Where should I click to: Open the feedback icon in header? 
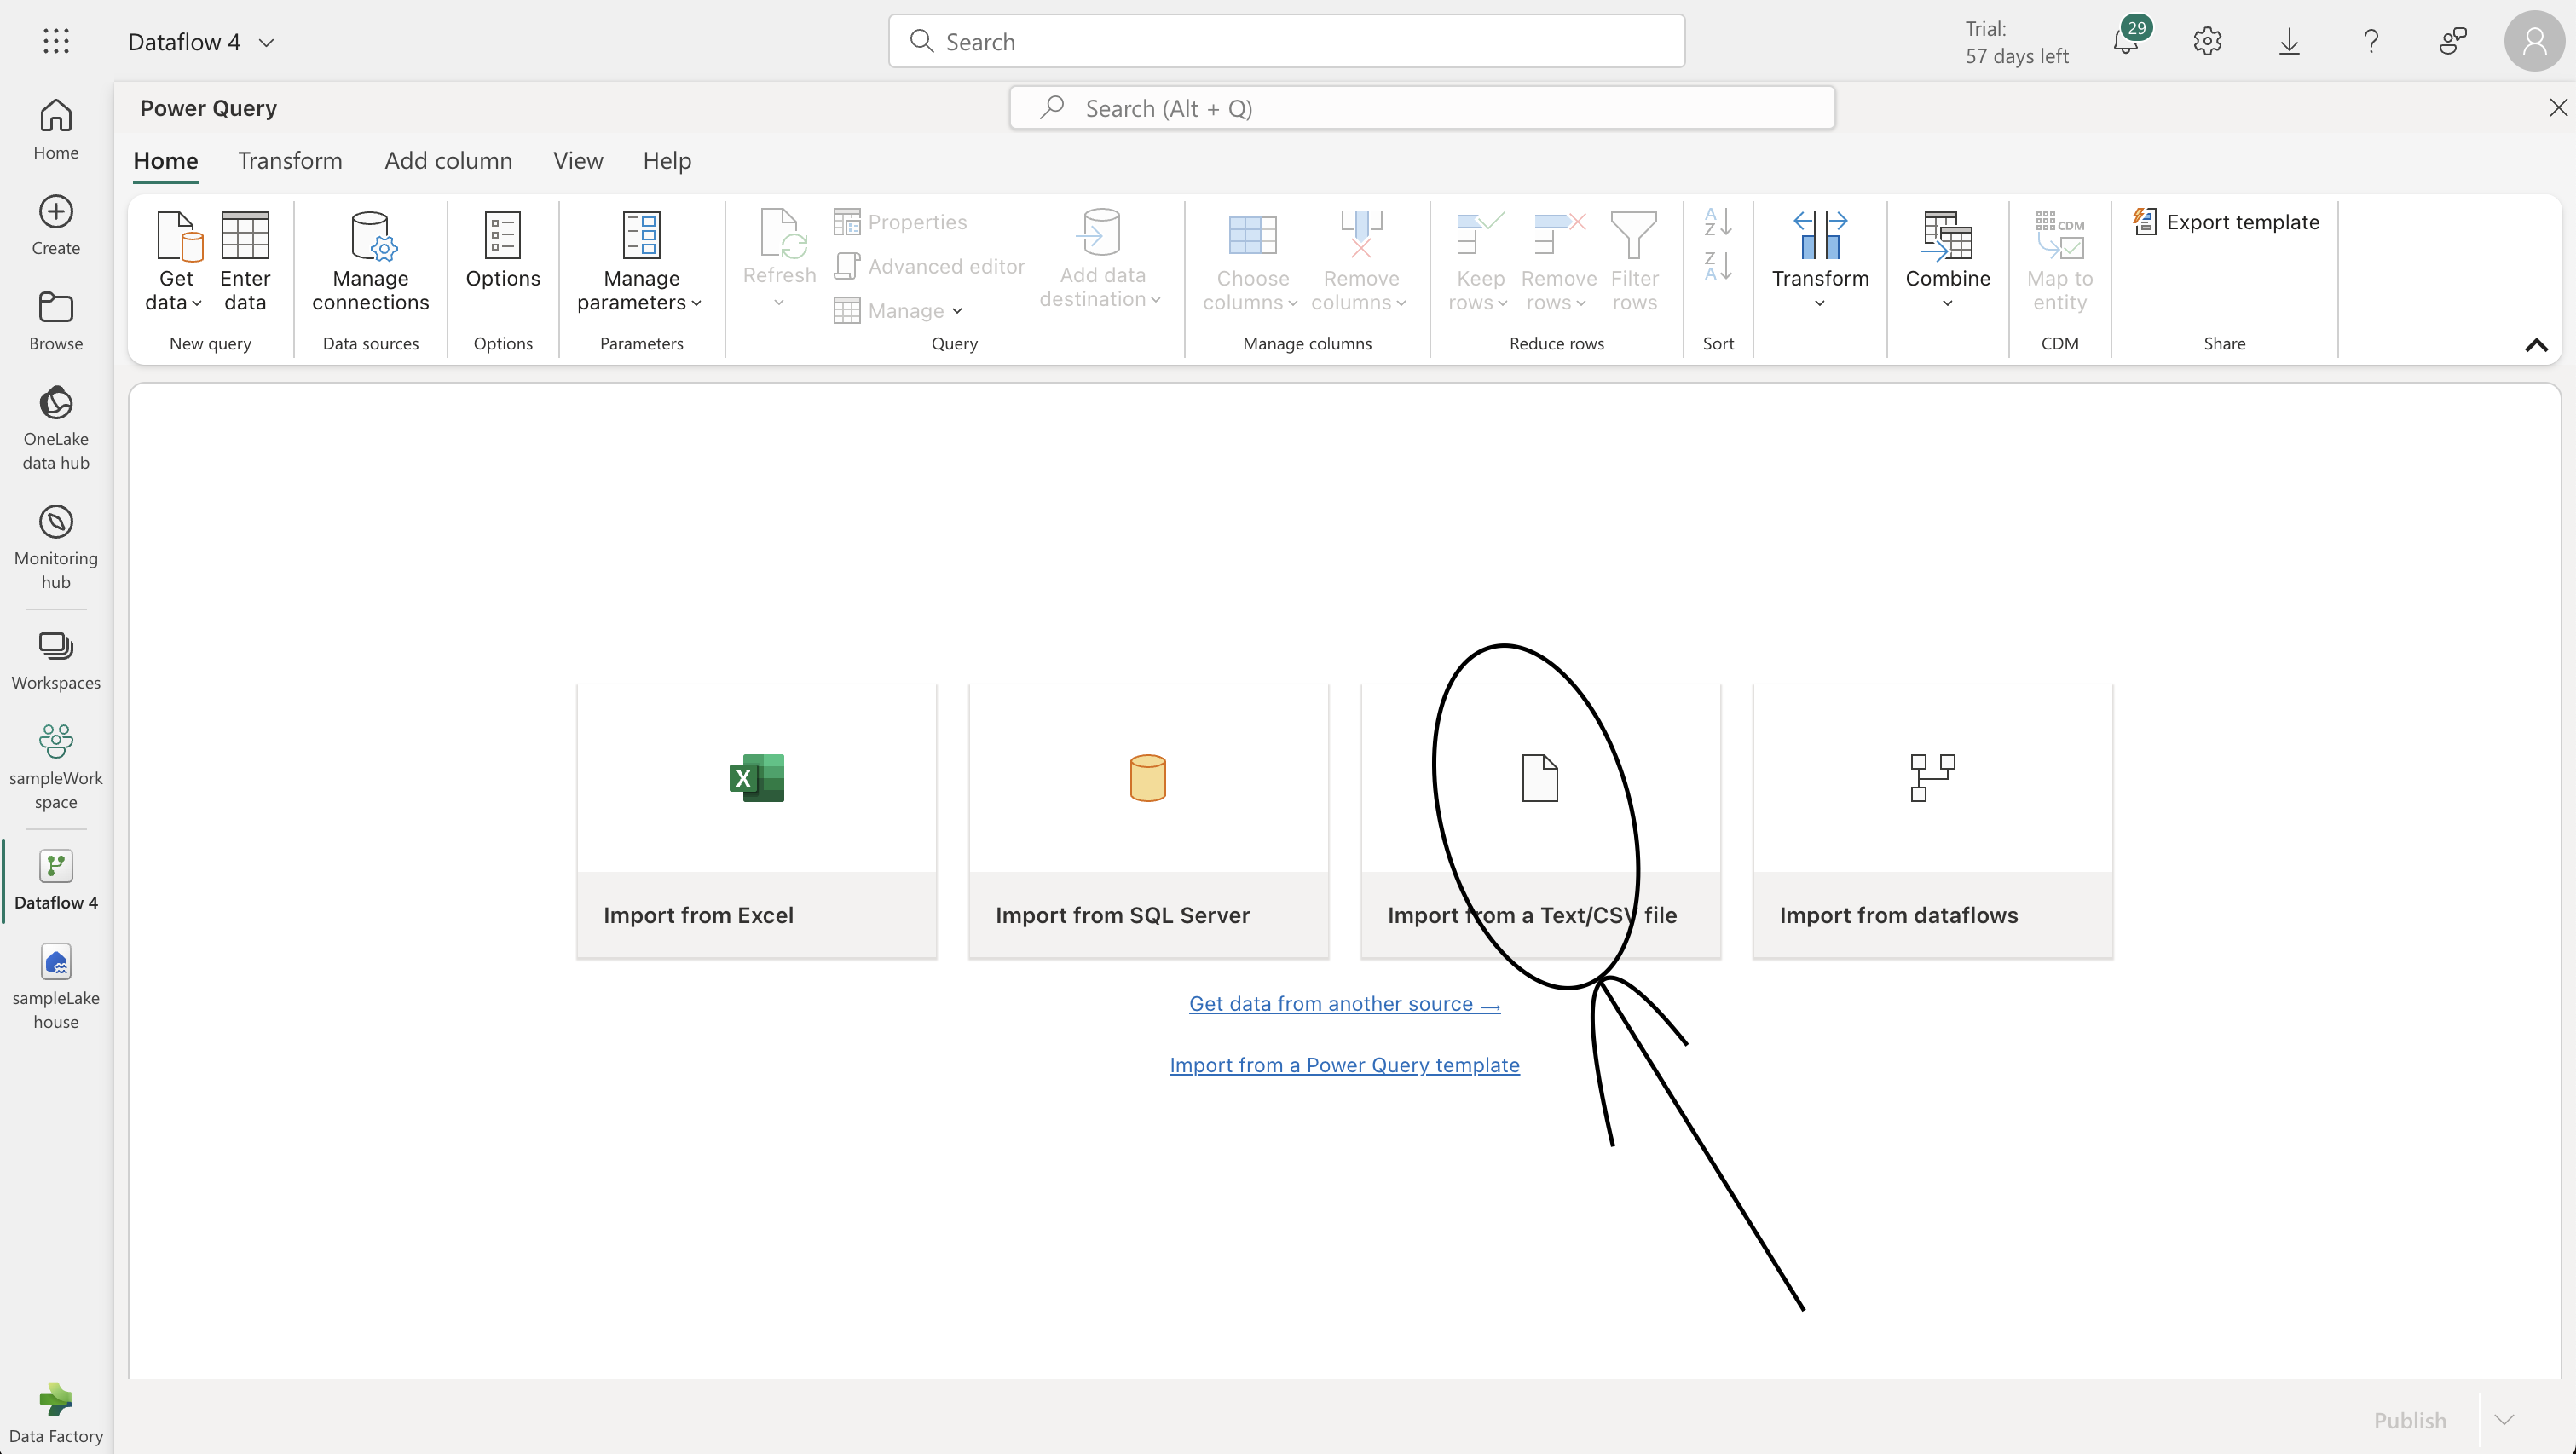coord(2453,41)
